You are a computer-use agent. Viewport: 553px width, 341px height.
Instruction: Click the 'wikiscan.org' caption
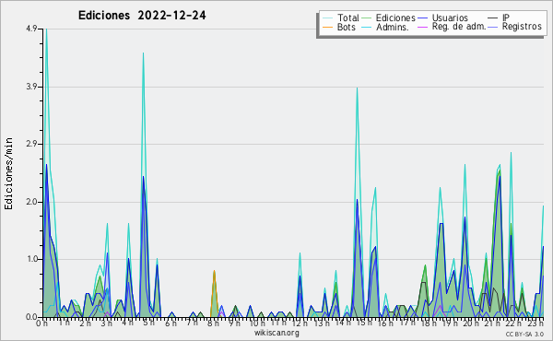276,333
